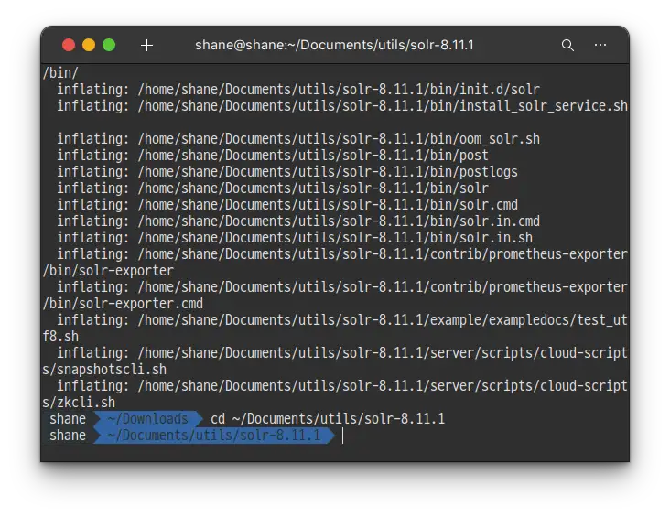Click 'shane' username on the last prompt line
670x517 pixels.
[x=68, y=436]
